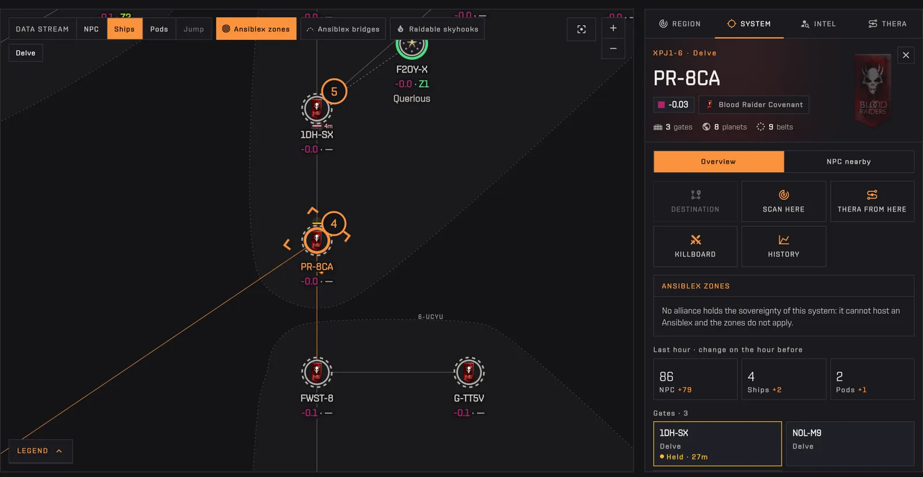Select the PR-8CA system node on map
The width and height of the screenshot is (923, 477).
click(x=317, y=241)
